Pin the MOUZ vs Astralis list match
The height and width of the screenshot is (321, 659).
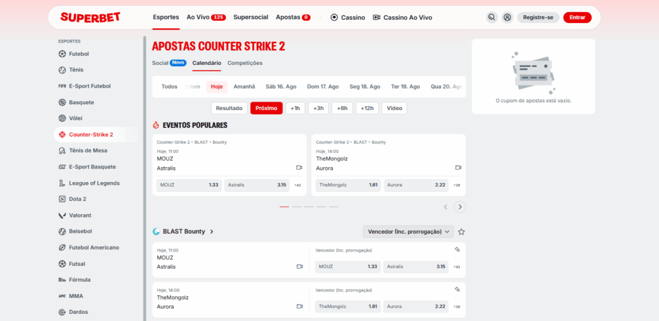coord(458,250)
